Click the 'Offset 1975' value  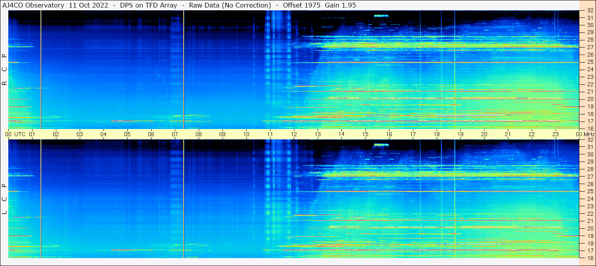click(302, 5)
